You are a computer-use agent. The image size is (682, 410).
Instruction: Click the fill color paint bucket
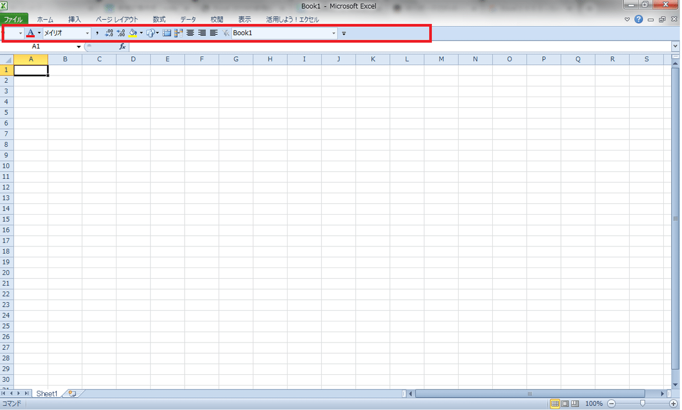tap(132, 33)
